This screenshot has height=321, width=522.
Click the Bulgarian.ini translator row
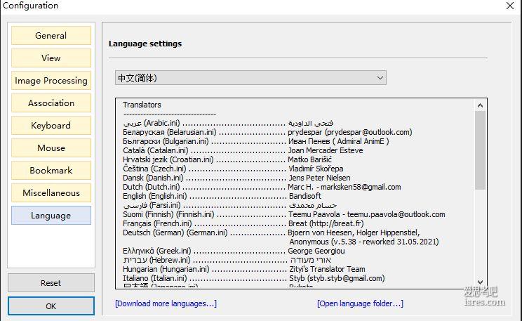(x=255, y=141)
